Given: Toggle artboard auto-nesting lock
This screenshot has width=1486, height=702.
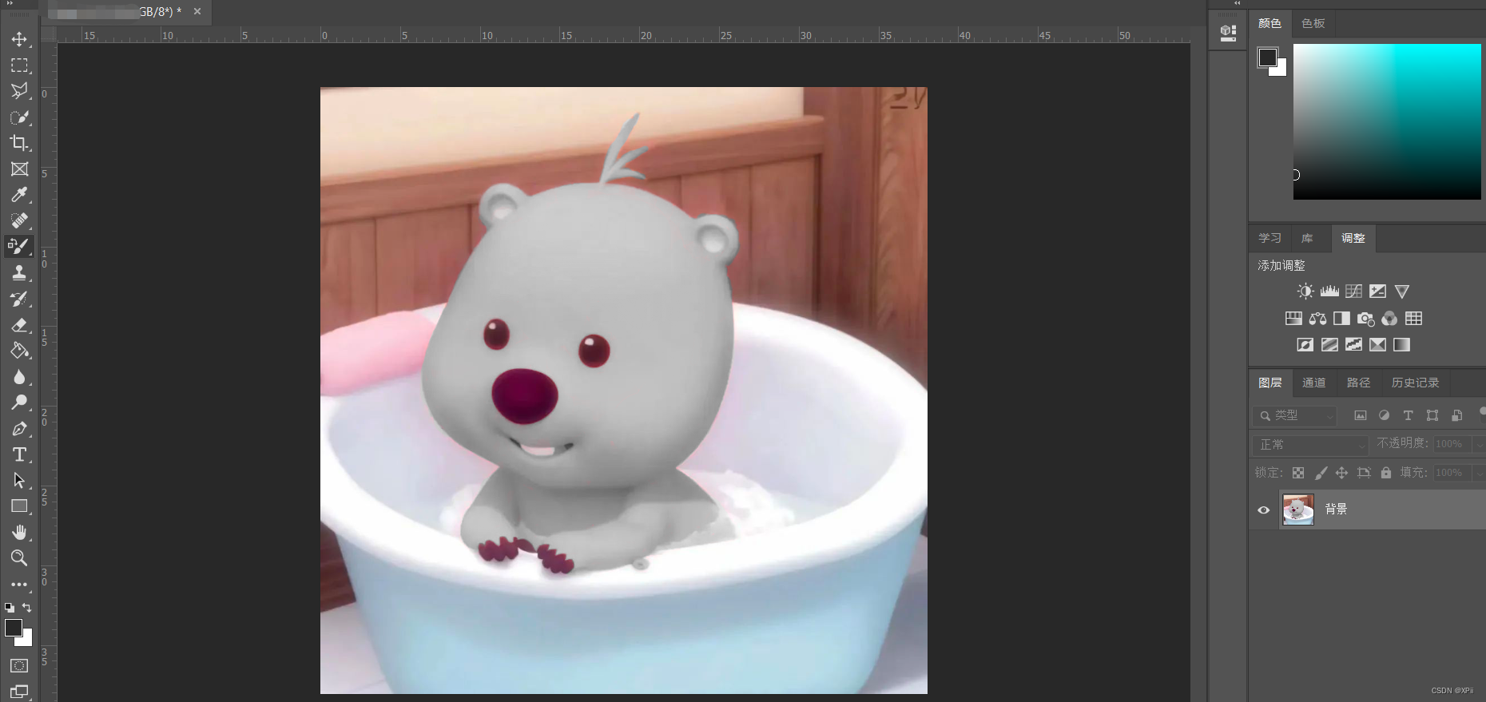Looking at the screenshot, I should coord(1364,473).
